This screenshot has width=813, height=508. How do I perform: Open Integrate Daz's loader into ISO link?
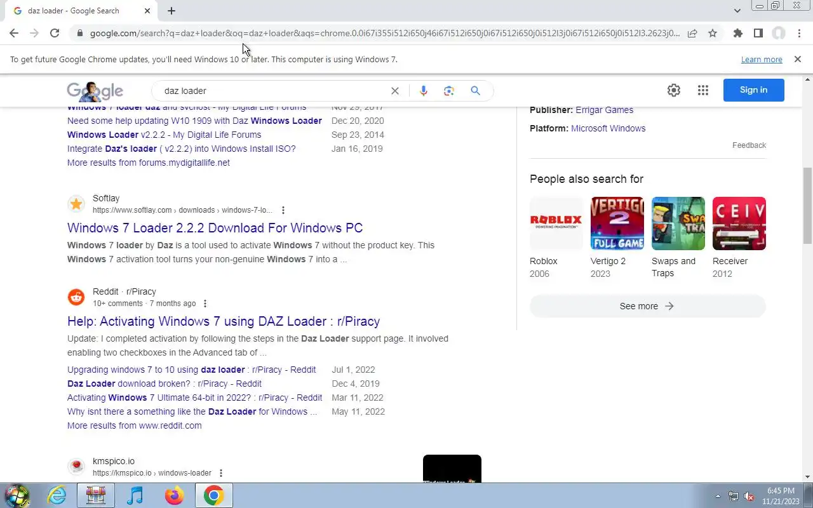pyautogui.click(x=182, y=149)
